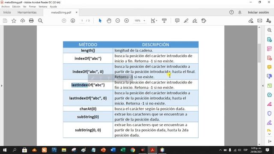Open the find text magnifier

40,21
